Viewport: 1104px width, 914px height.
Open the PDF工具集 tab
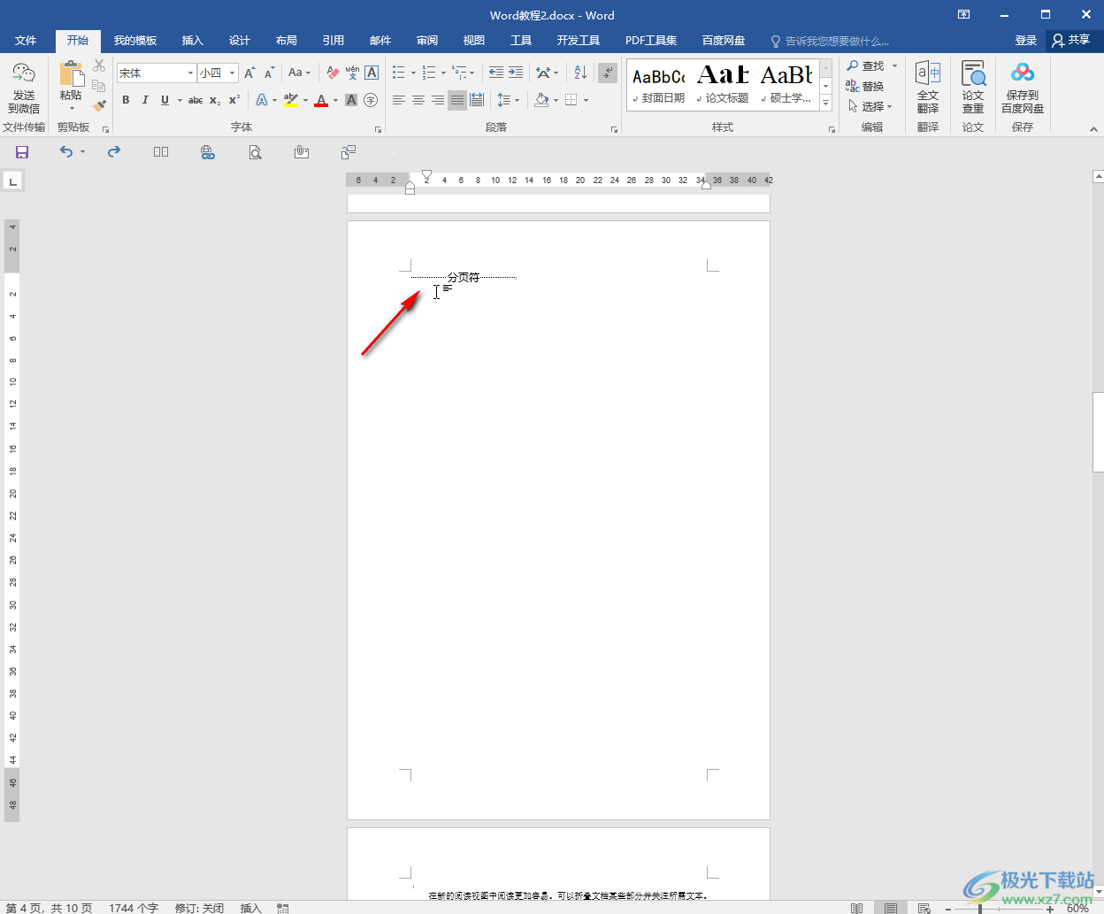651,41
